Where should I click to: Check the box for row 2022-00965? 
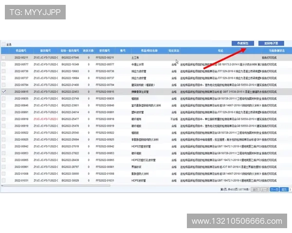click(3, 160)
